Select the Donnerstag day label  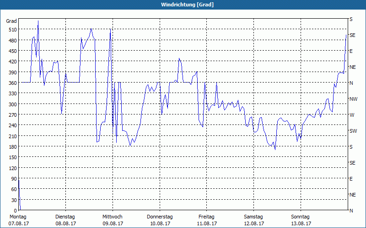(160, 217)
